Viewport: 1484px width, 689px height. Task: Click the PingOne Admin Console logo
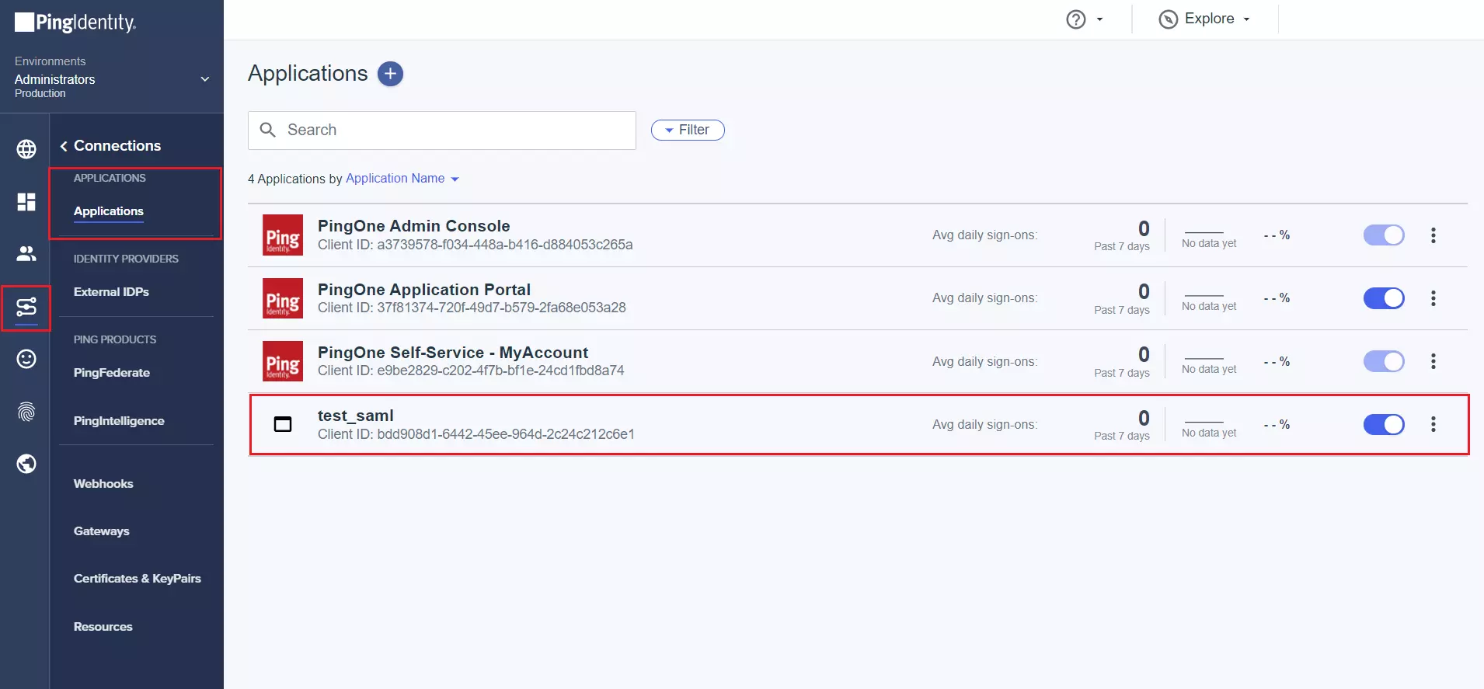click(x=283, y=235)
